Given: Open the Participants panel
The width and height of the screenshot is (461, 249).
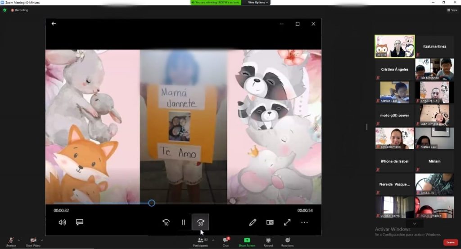Looking at the screenshot, I should (200, 242).
